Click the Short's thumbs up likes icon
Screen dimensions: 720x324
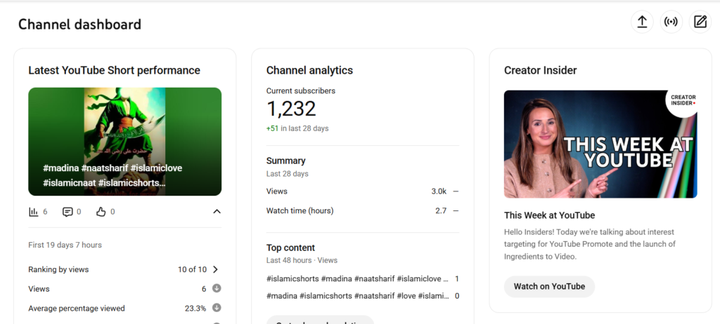pos(101,212)
